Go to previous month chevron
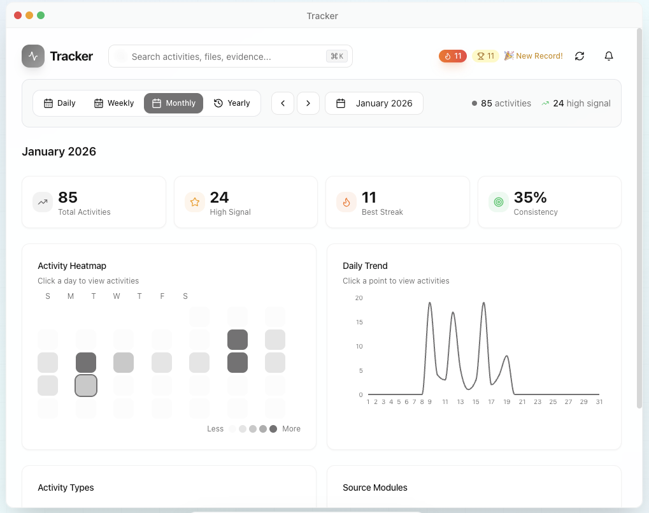This screenshot has height=513, width=649. click(283, 103)
